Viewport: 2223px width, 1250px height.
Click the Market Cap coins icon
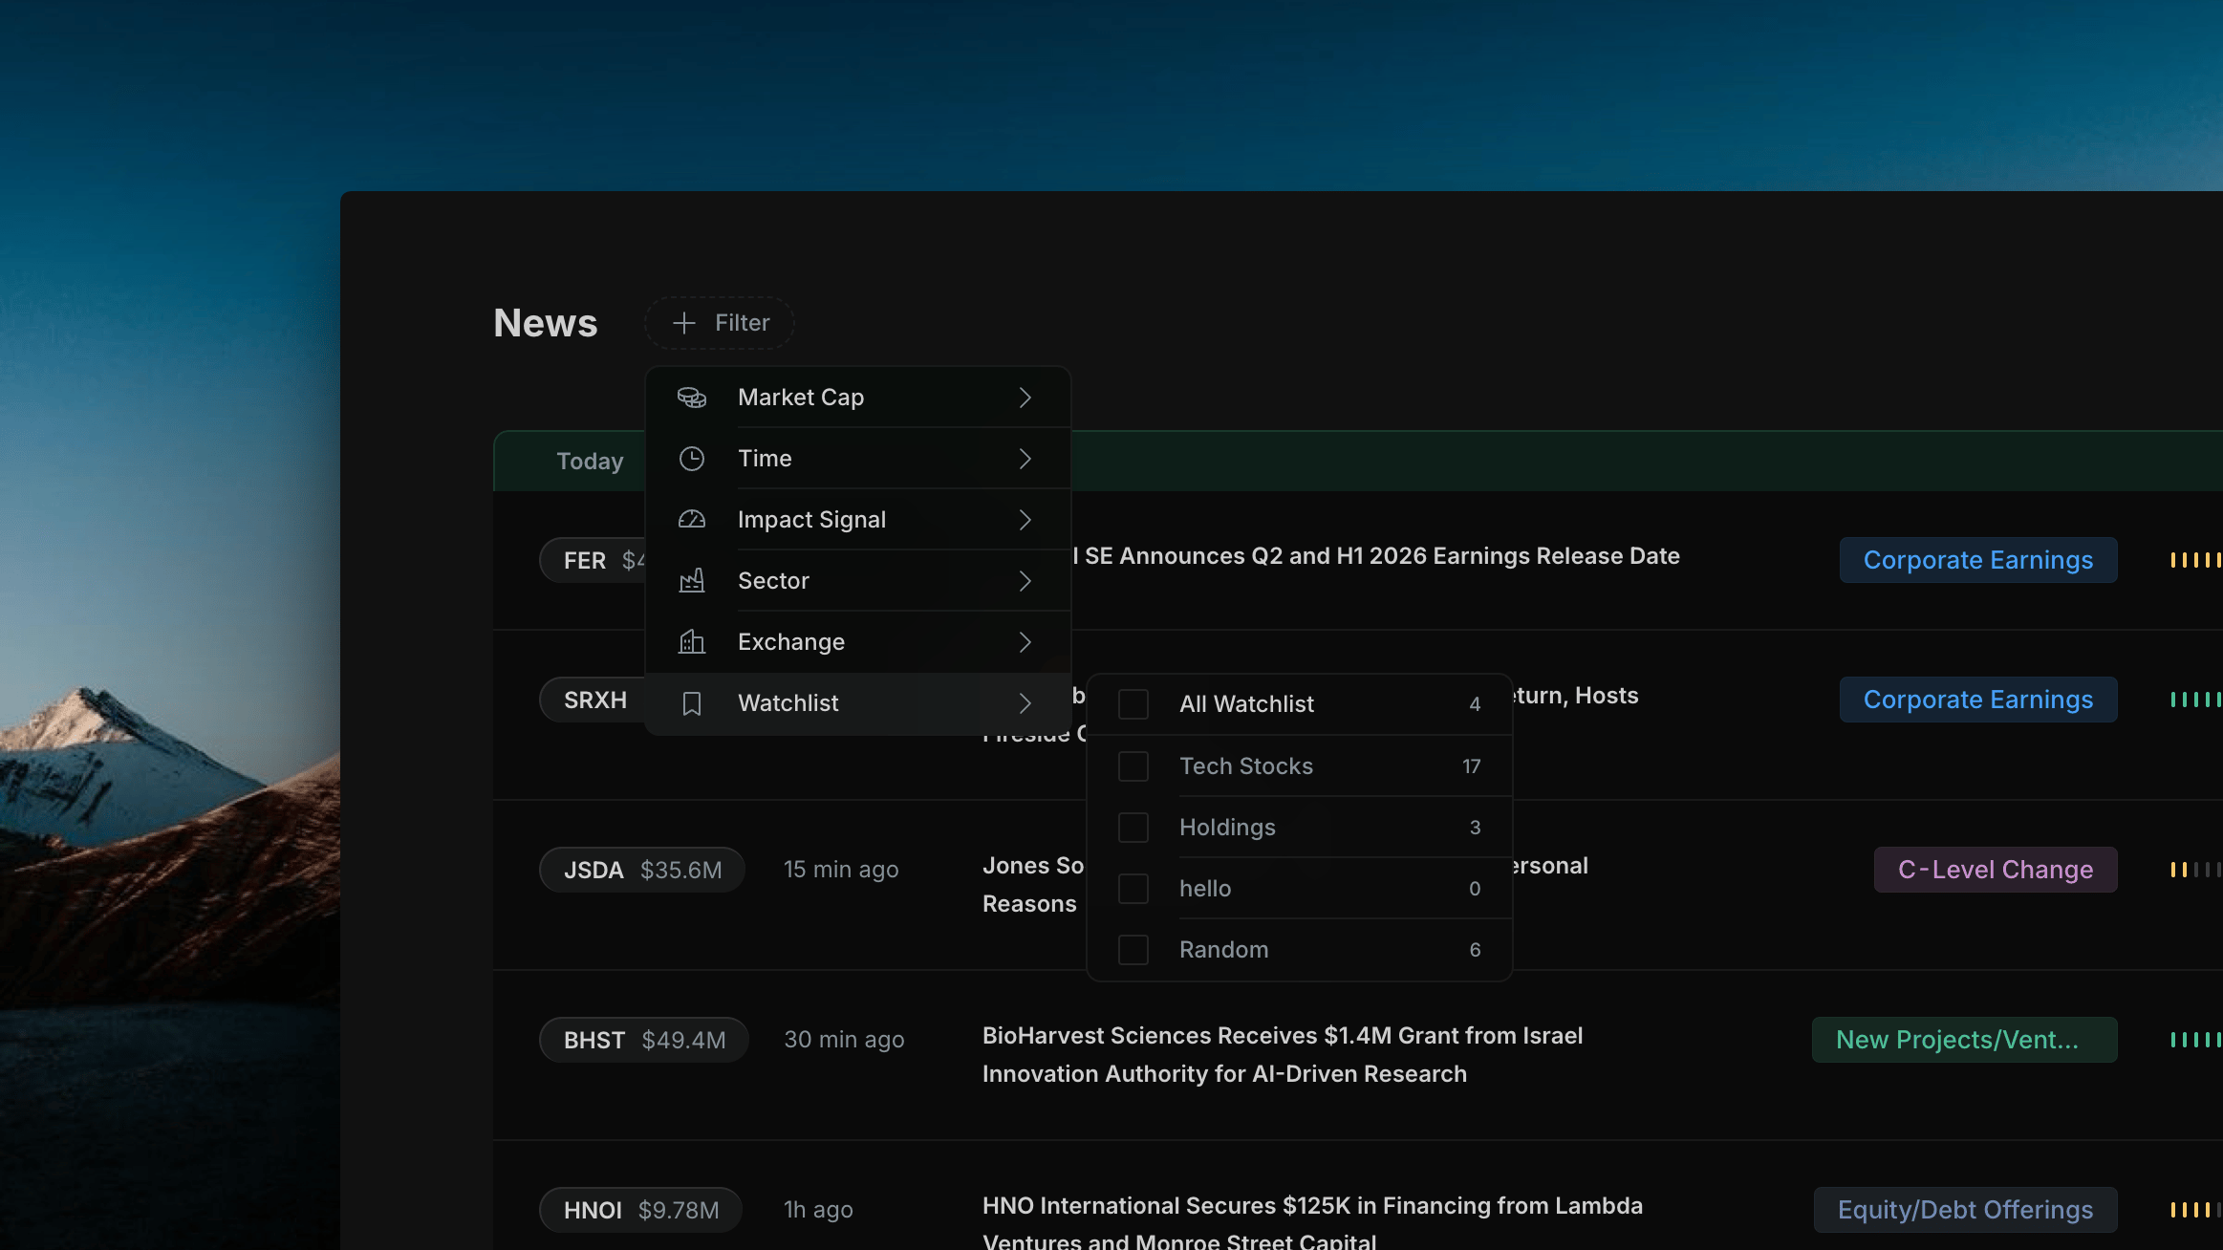(x=692, y=398)
